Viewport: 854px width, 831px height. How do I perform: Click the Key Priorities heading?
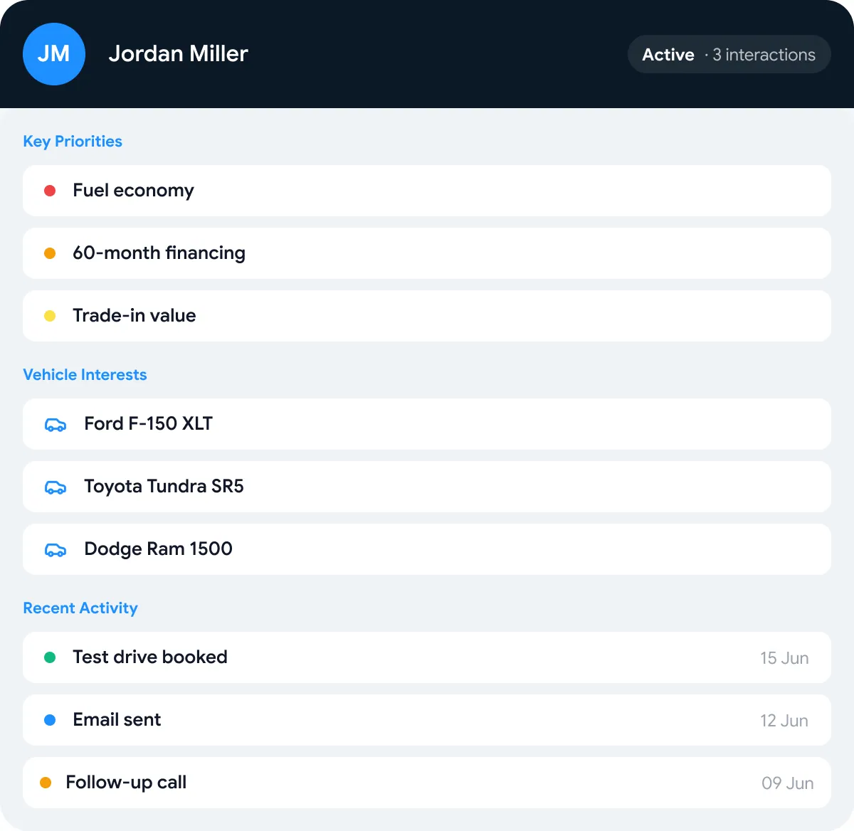pos(73,142)
